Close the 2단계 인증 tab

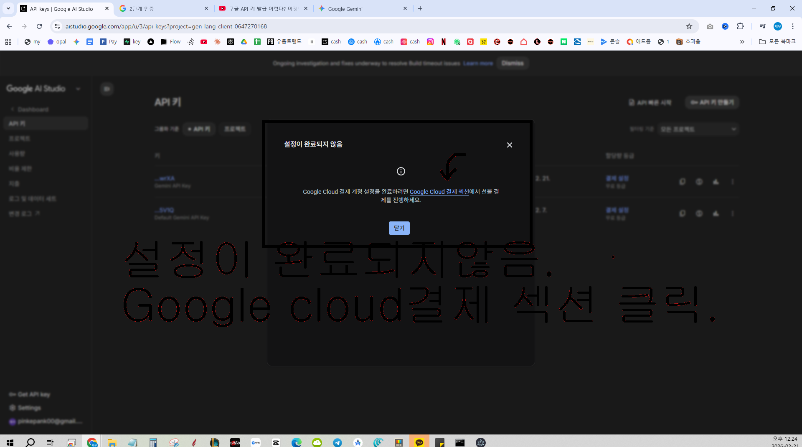click(206, 8)
